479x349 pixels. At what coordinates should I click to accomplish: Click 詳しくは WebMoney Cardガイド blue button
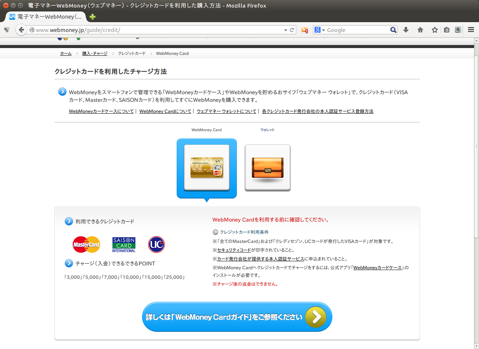pos(237,317)
